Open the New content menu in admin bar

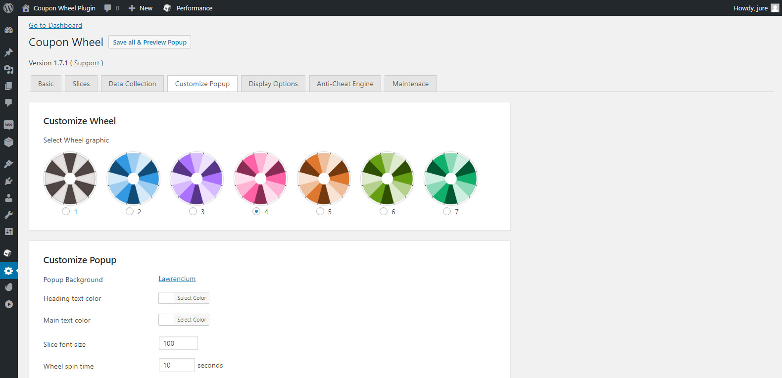click(141, 8)
